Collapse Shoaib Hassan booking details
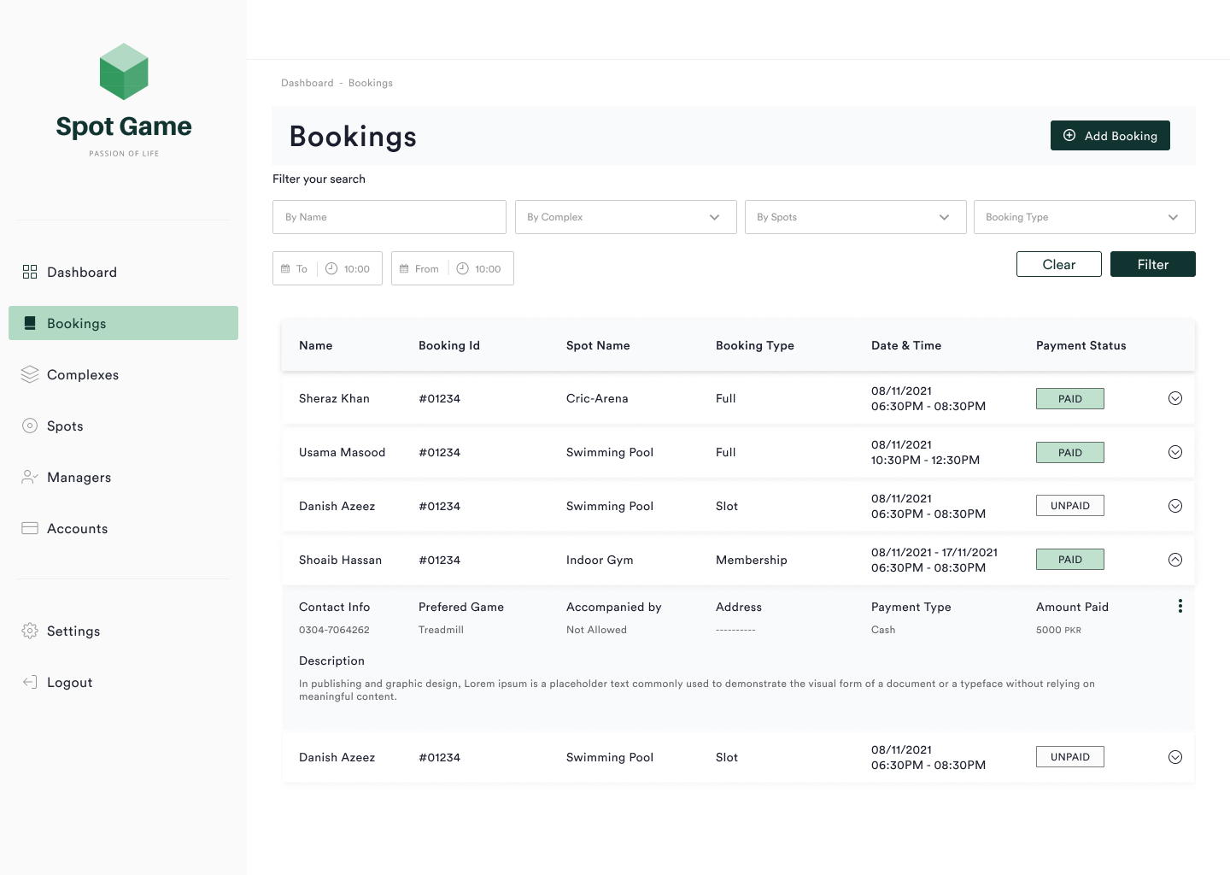This screenshot has height=875, width=1230. (1175, 560)
